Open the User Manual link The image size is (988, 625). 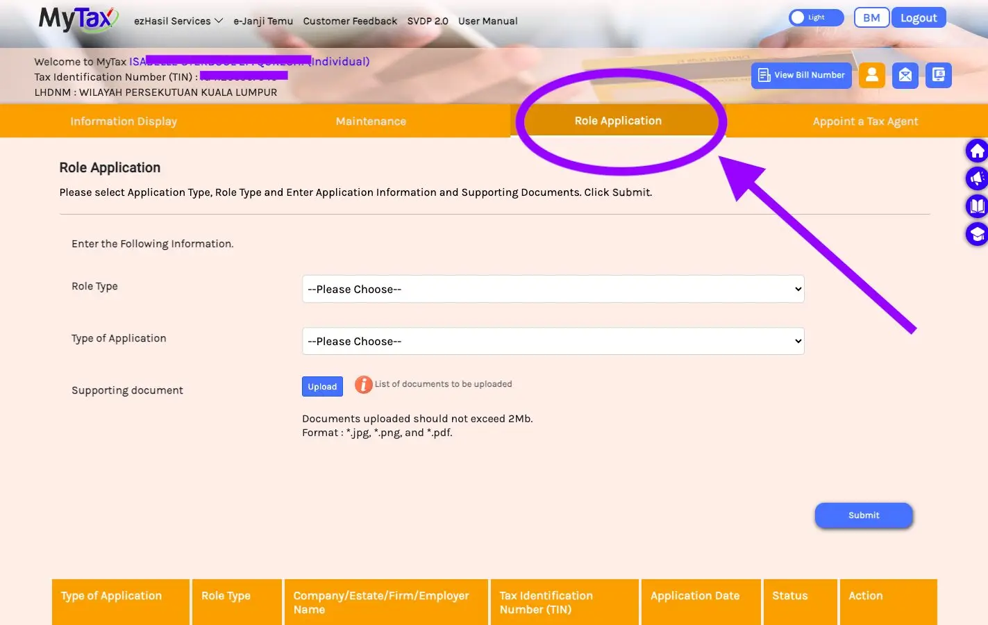pyautogui.click(x=487, y=21)
